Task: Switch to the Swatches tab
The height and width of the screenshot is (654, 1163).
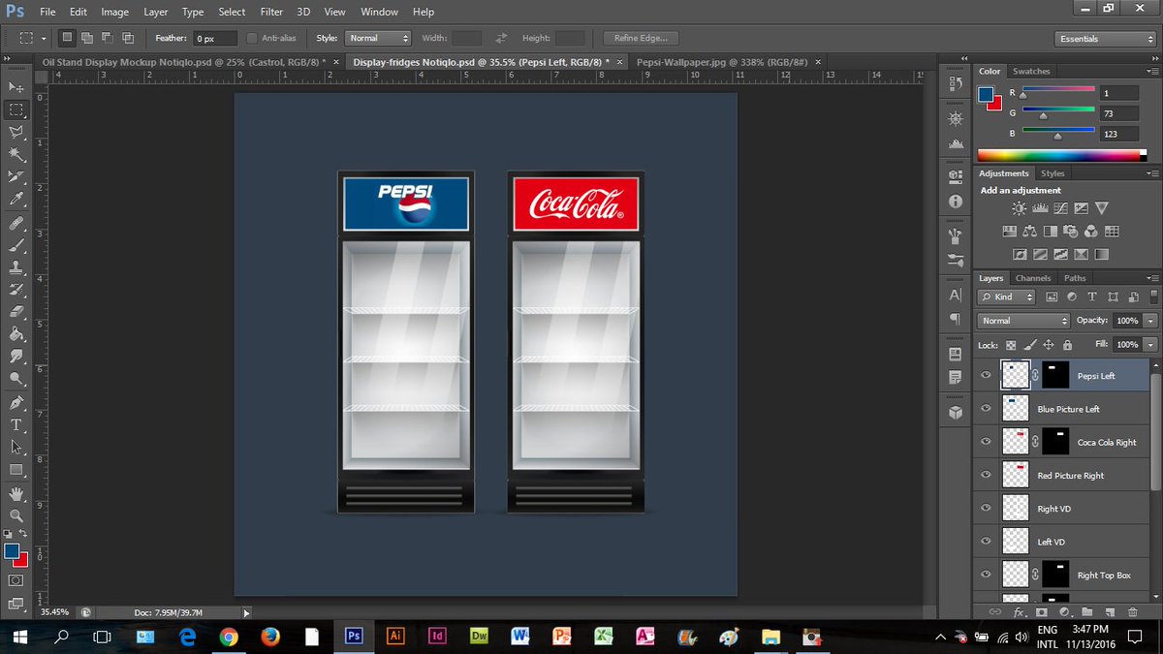Action: pos(1031,71)
